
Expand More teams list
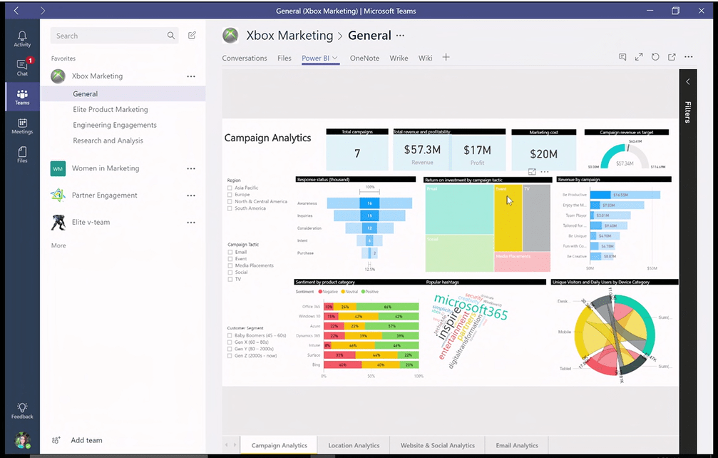(58, 245)
